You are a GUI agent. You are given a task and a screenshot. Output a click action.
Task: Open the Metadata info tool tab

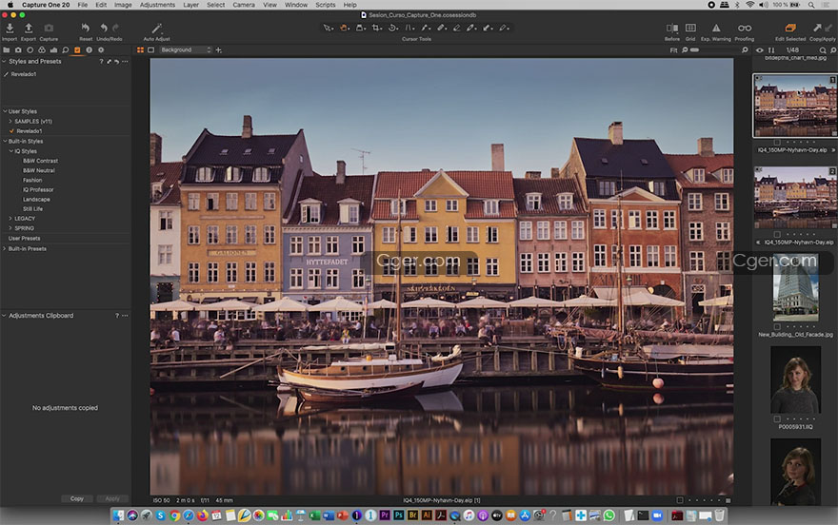coord(89,49)
